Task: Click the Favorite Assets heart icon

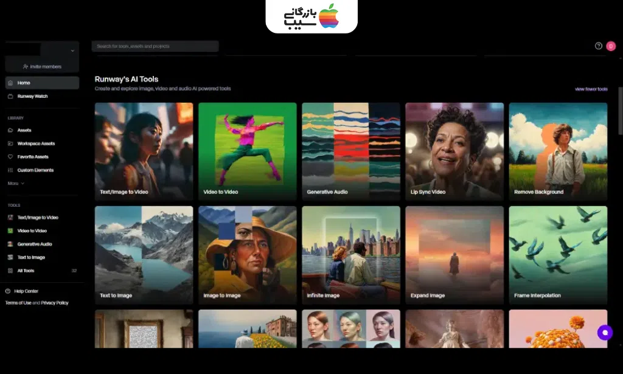Action: click(x=10, y=157)
